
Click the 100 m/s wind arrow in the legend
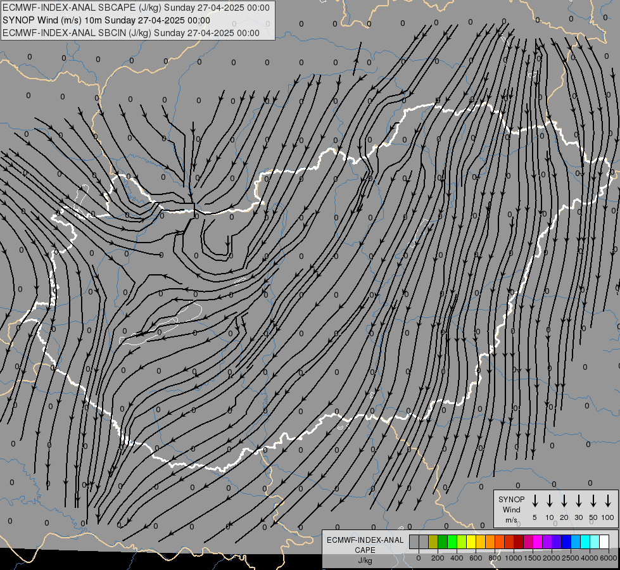[x=608, y=501]
